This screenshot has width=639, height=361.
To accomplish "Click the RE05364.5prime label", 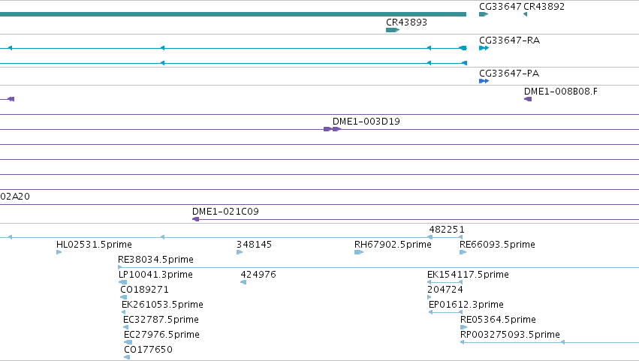I will click(498, 320).
